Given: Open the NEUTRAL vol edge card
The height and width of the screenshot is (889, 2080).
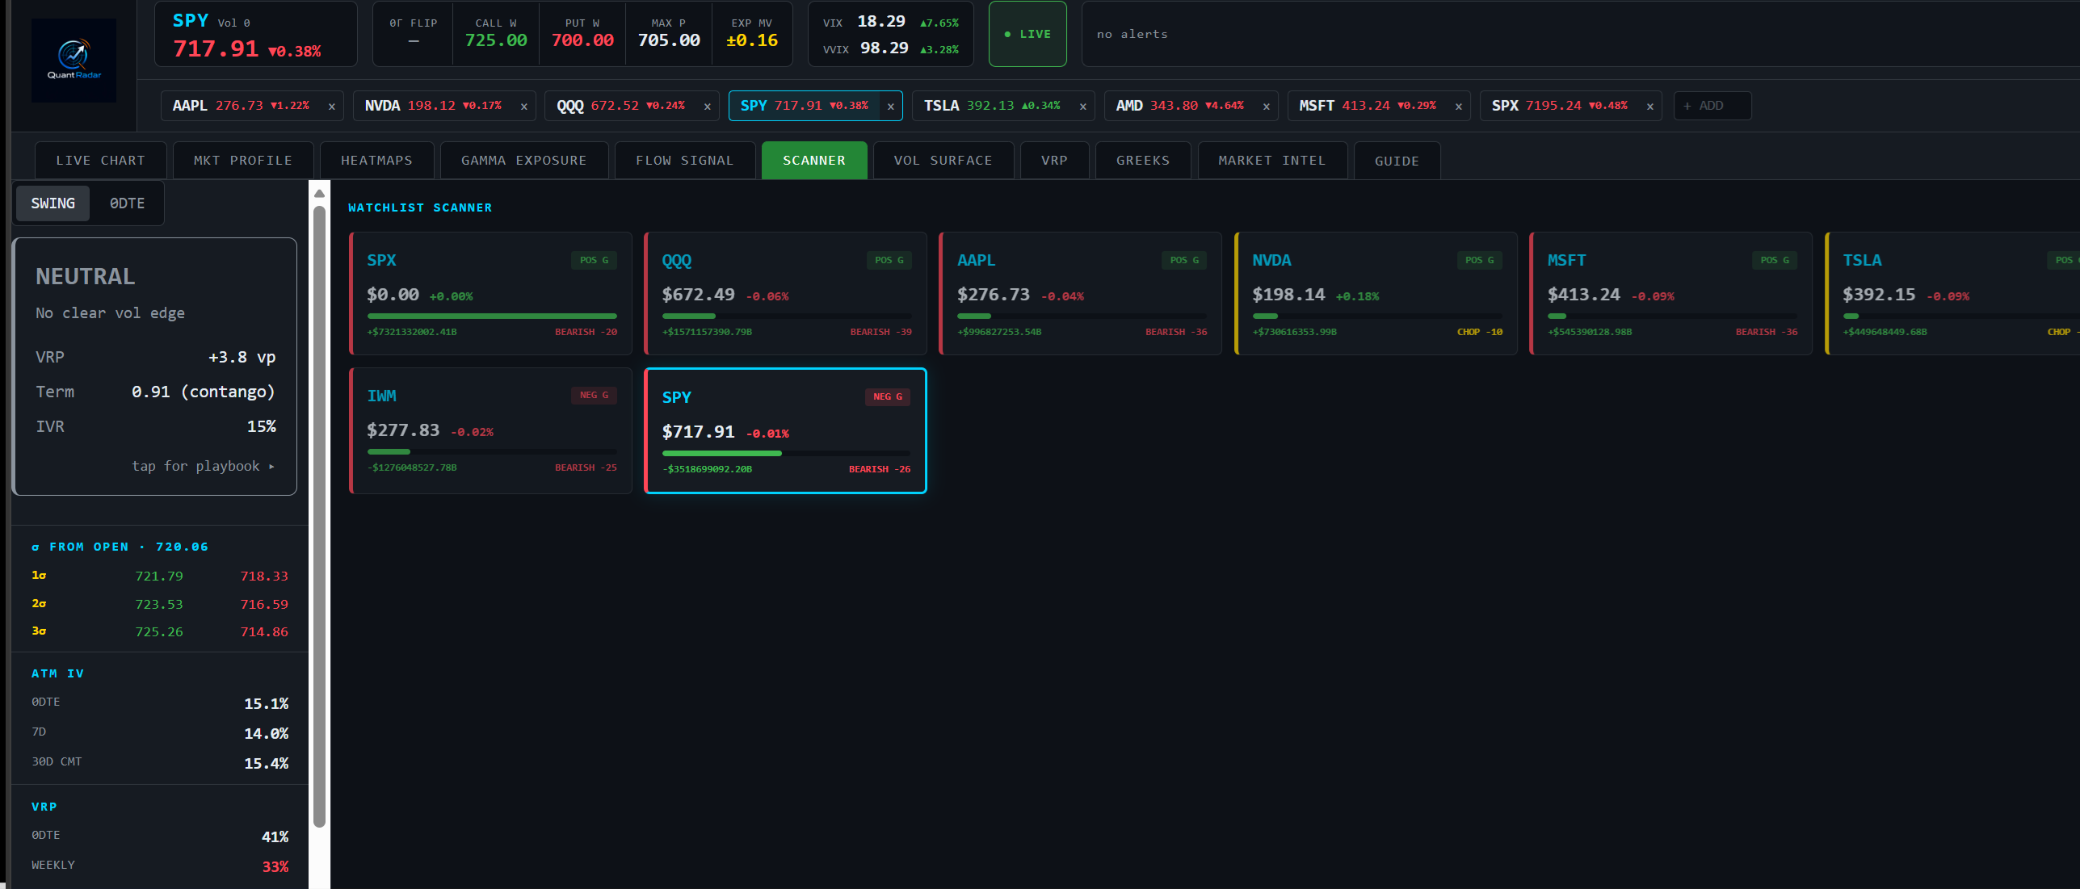Looking at the screenshot, I should point(155,367).
